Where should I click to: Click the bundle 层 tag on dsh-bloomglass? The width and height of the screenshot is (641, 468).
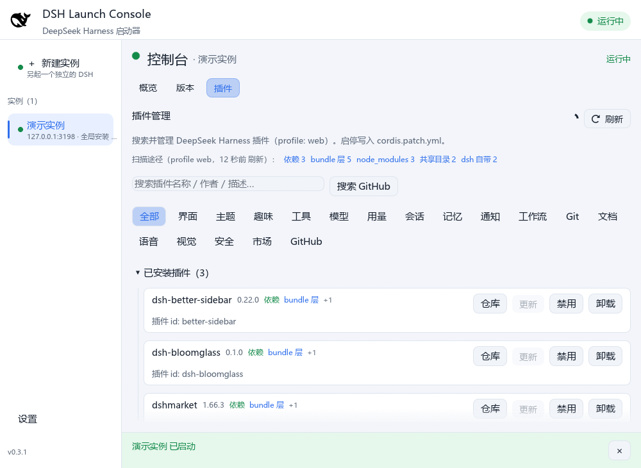tap(285, 353)
